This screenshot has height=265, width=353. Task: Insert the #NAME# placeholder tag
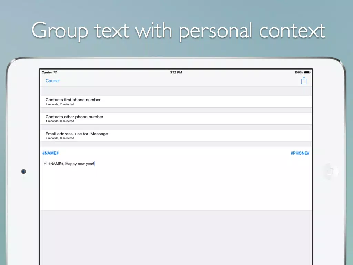tap(50, 153)
